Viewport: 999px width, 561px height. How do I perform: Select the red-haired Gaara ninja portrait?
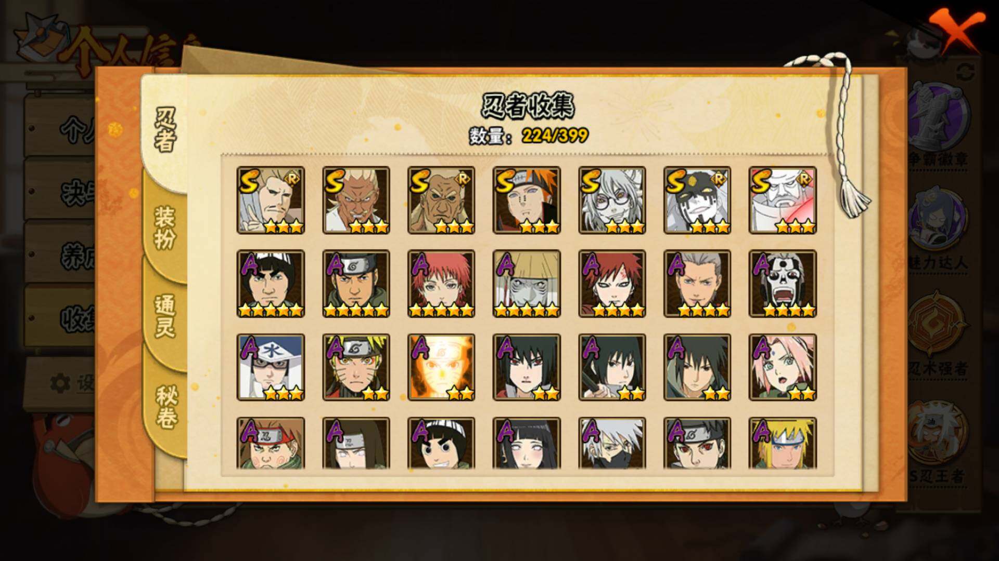click(612, 284)
